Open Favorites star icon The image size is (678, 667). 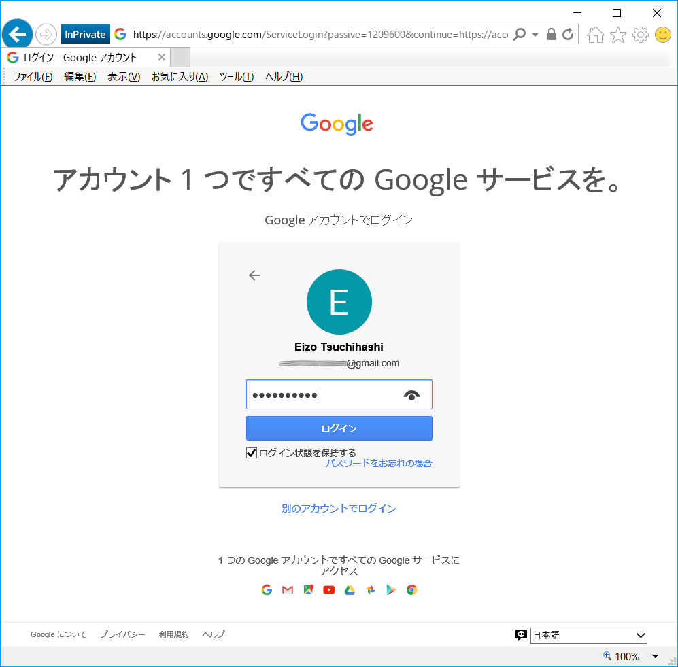click(618, 35)
